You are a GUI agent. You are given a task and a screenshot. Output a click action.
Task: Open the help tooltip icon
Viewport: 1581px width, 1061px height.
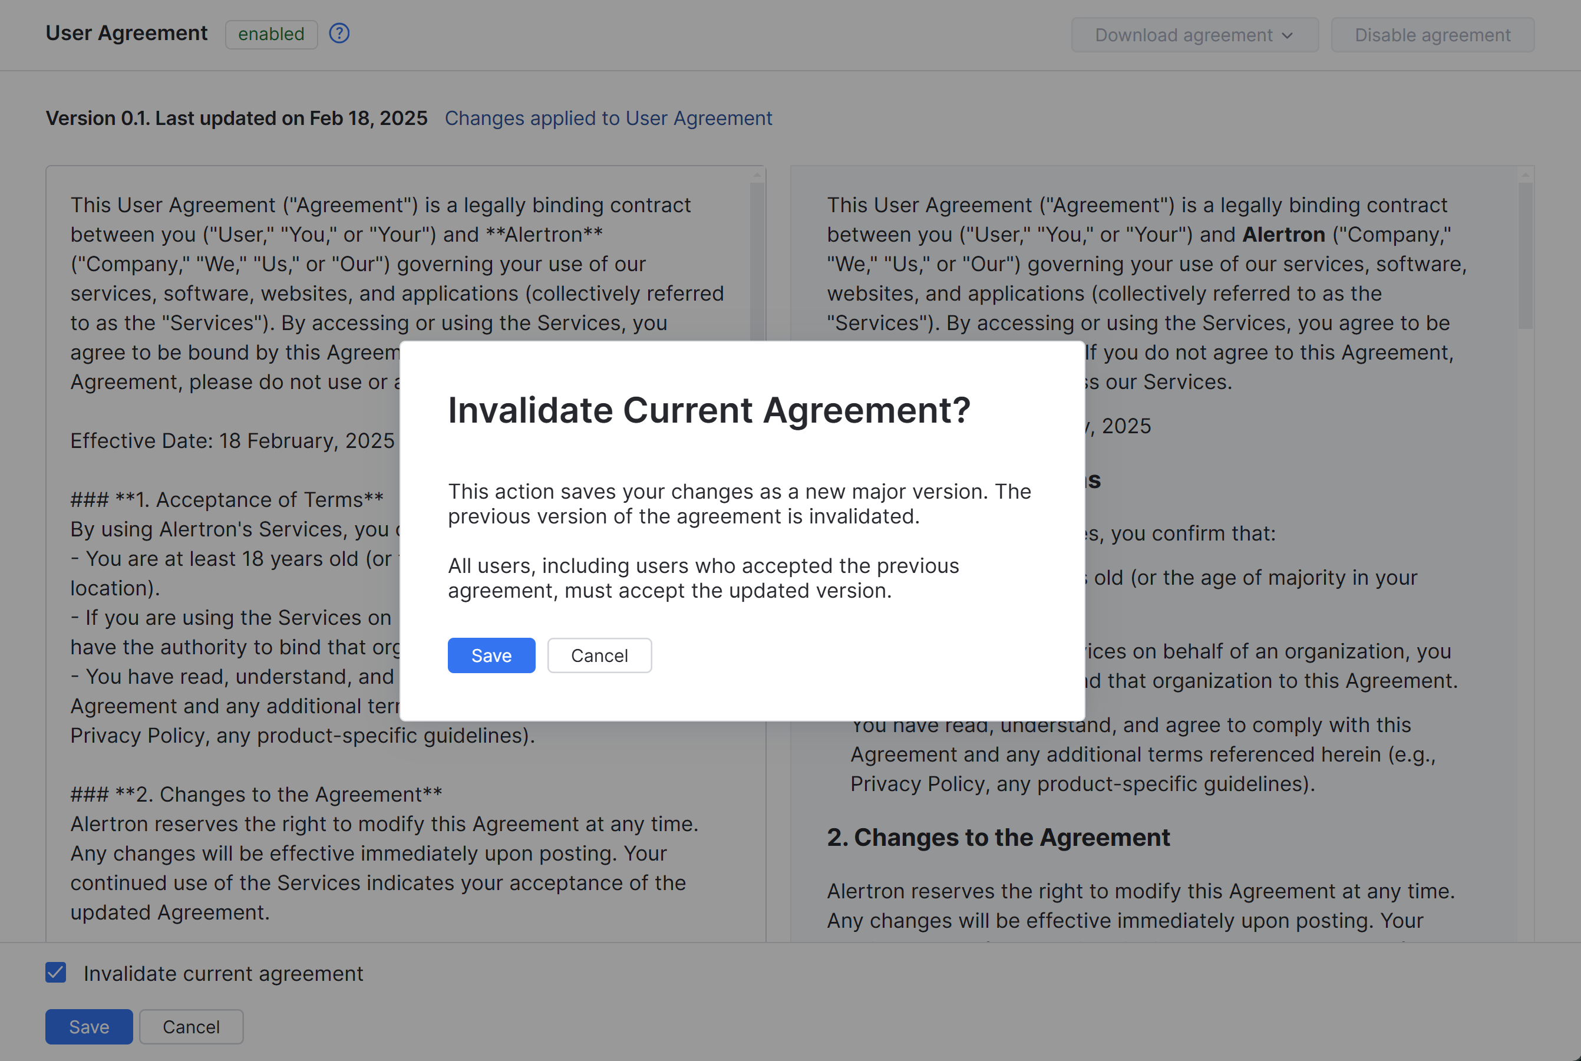(339, 33)
